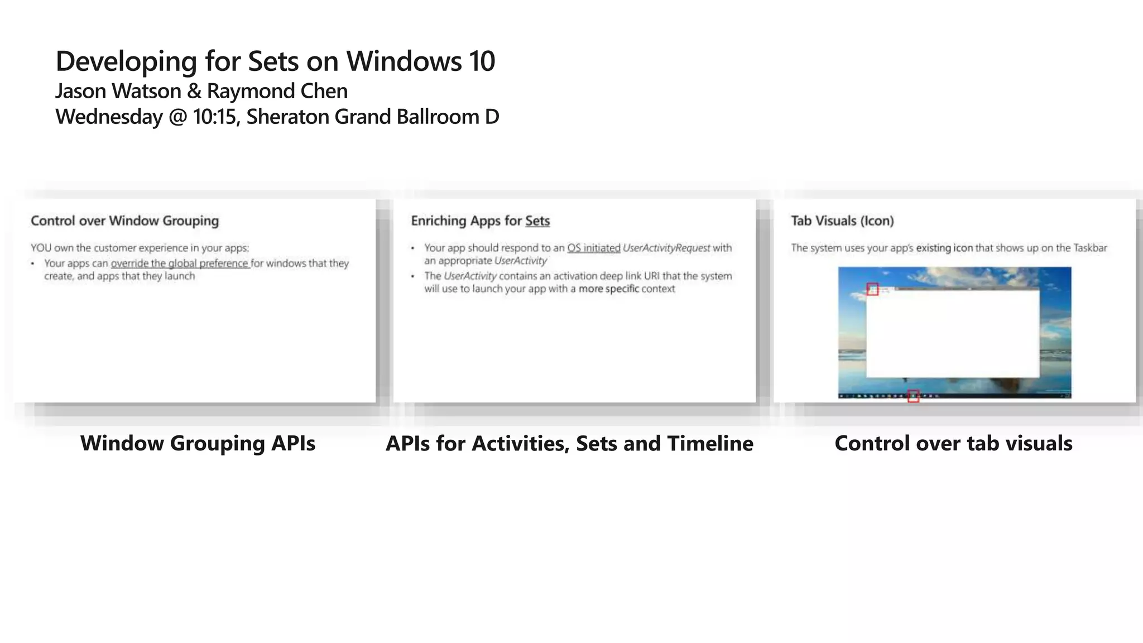Click the underlined 'Sets' word in the heading
Viewport: 1143px width, 643px height.
537,221
